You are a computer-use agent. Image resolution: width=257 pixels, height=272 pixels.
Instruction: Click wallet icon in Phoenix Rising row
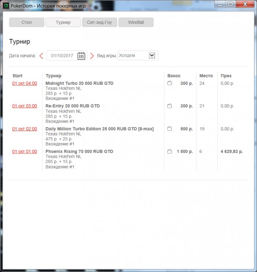(170, 152)
